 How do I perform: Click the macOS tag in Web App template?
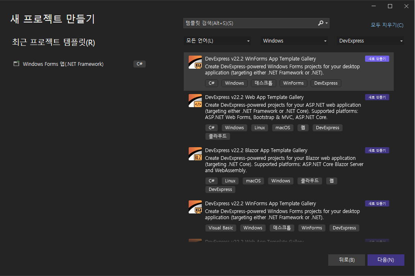pos(283,128)
